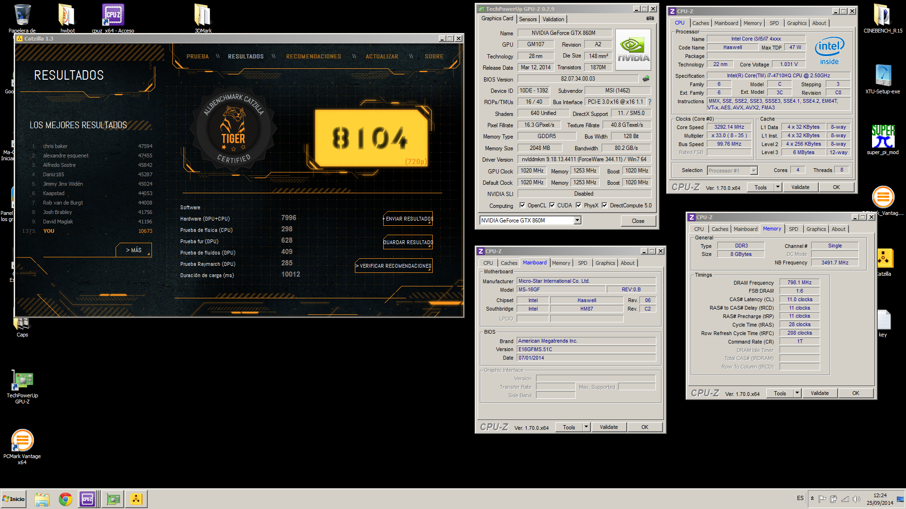Open the super_pi_mod desktop icon

(882, 140)
